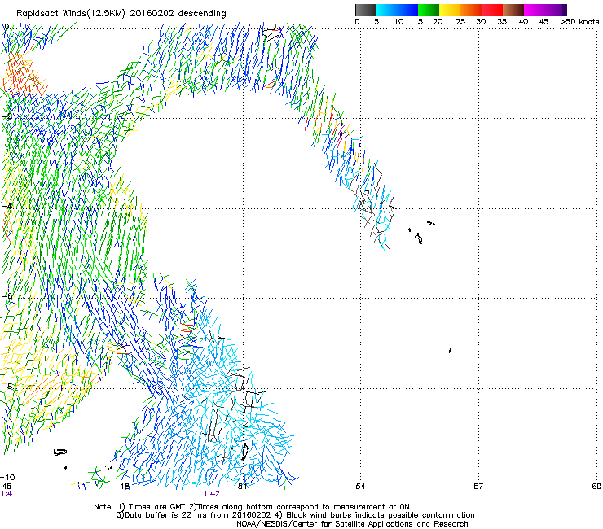Pick the orange 25-30 knots legend segment
Screen dimensions: 603x529
pyautogui.click(x=471, y=10)
